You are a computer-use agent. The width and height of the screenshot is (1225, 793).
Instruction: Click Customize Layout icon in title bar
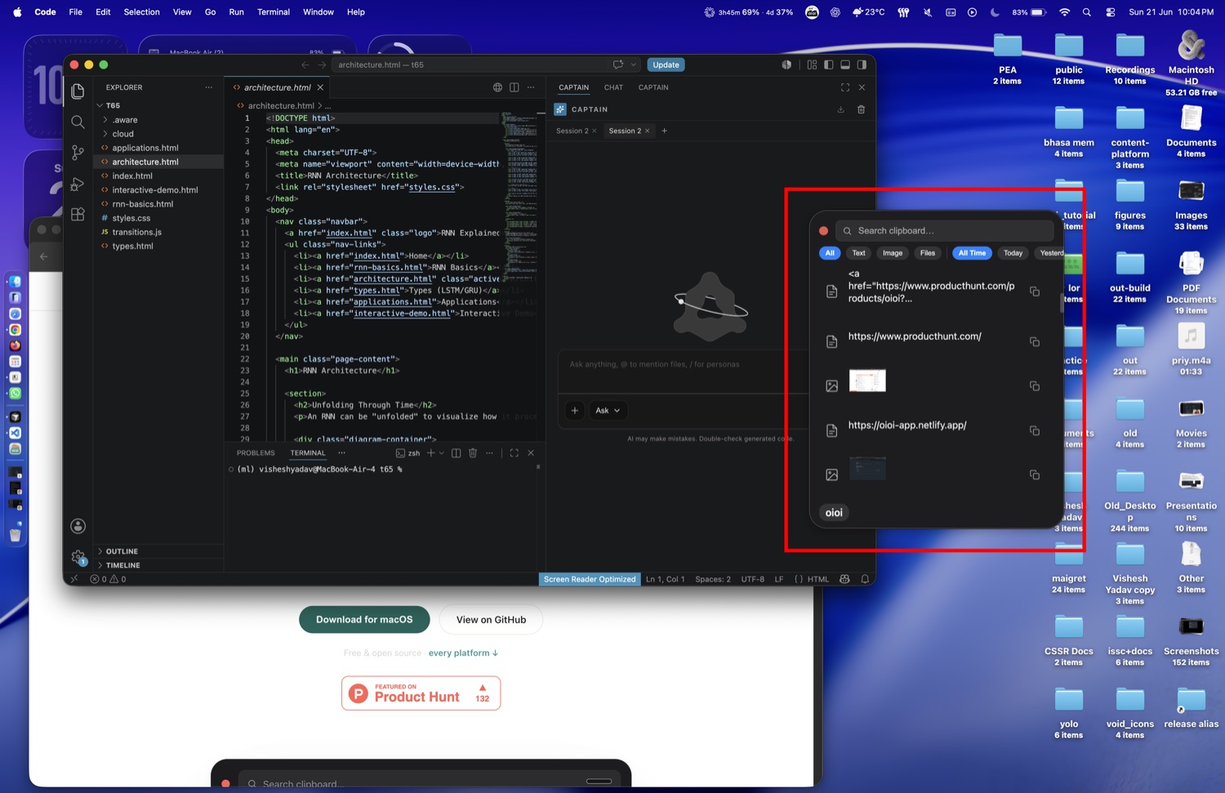[812, 65]
